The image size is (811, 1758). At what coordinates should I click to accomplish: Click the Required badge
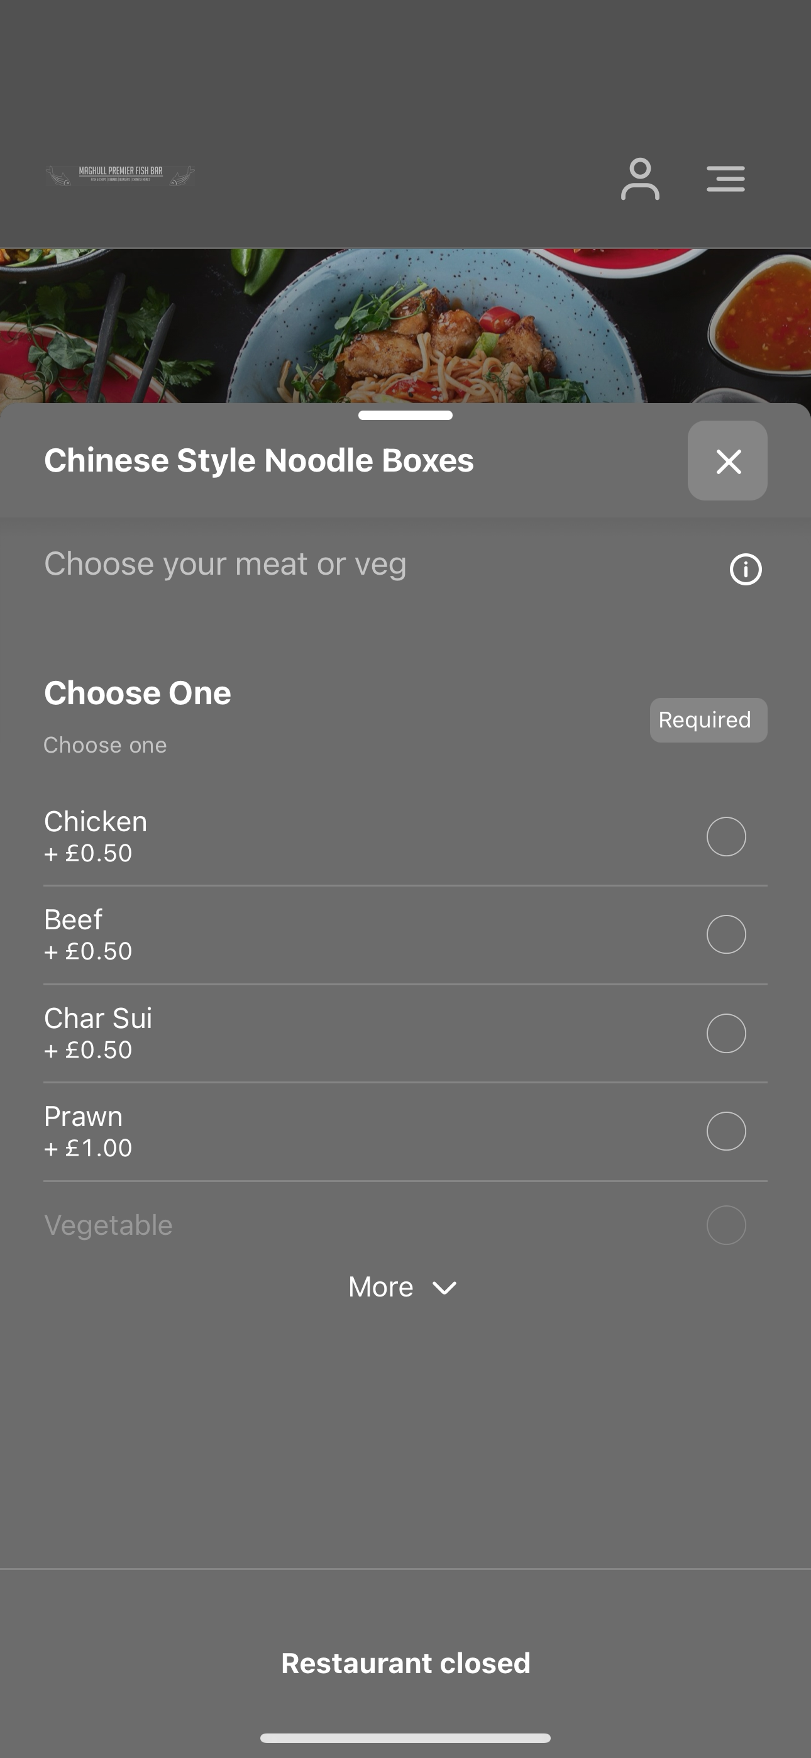click(x=708, y=720)
